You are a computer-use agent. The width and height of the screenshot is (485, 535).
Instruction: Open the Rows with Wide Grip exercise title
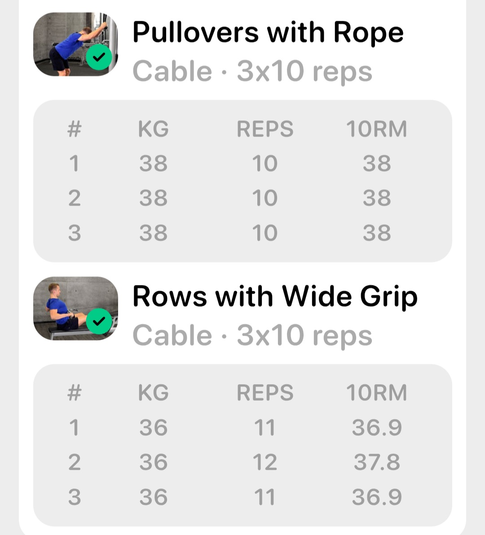click(x=275, y=296)
